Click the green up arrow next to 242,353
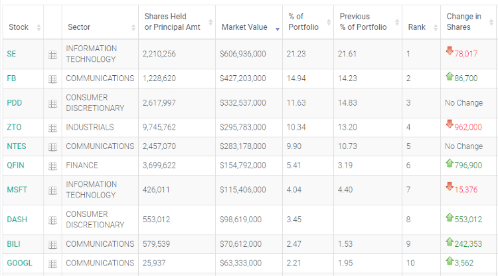498x276 pixels. [449, 241]
